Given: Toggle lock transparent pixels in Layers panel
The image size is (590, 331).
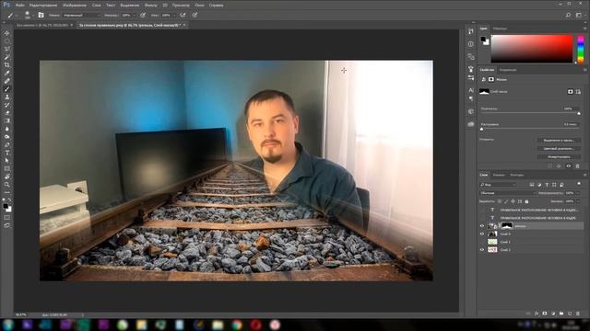Looking at the screenshot, I should click(500, 201).
